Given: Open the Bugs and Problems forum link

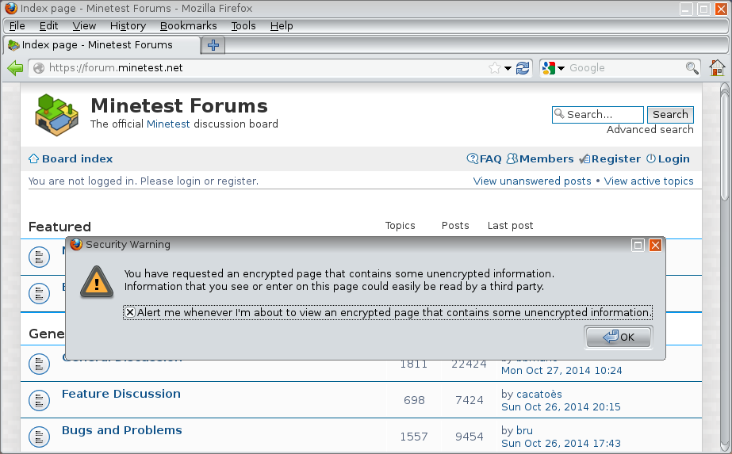Looking at the screenshot, I should tap(122, 430).
